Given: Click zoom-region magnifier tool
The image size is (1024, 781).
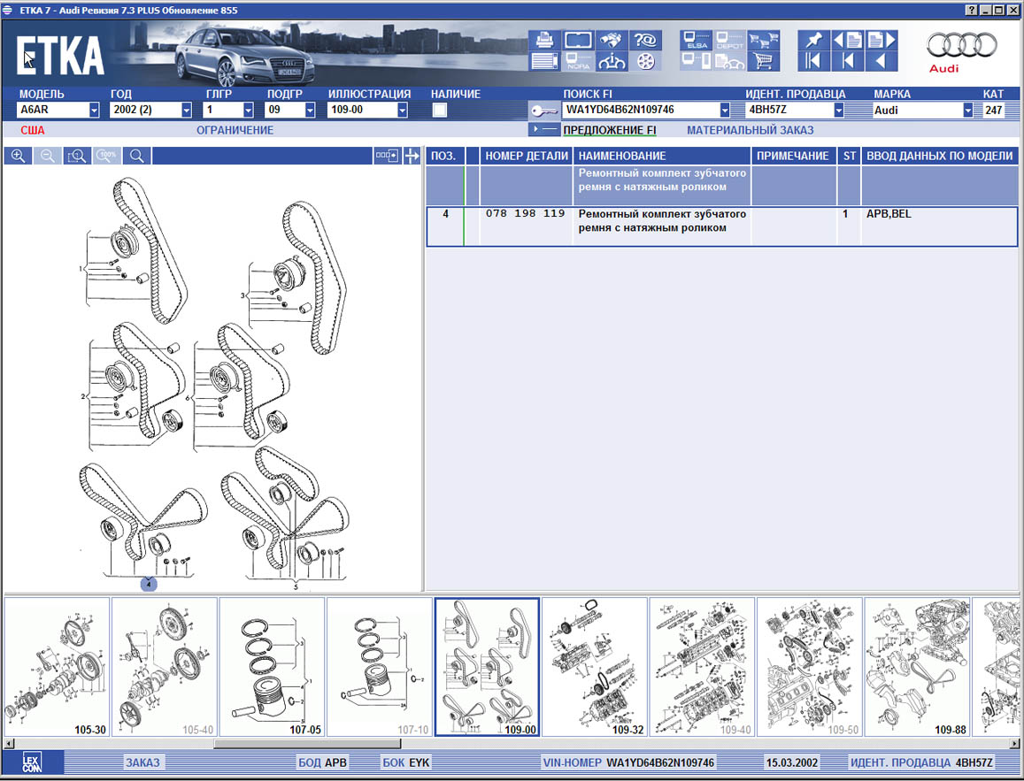Looking at the screenshot, I should point(77,156).
